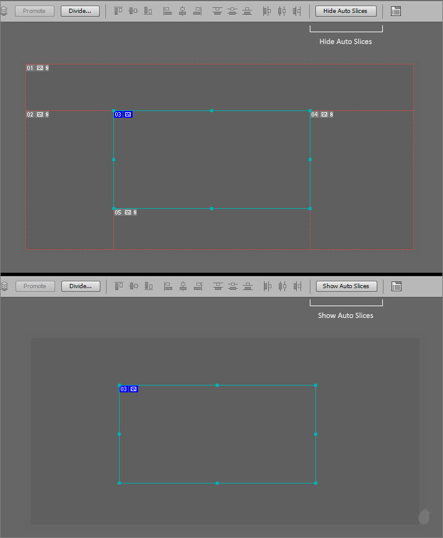Click the Divide... button in lower toolbar

tap(80, 286)
